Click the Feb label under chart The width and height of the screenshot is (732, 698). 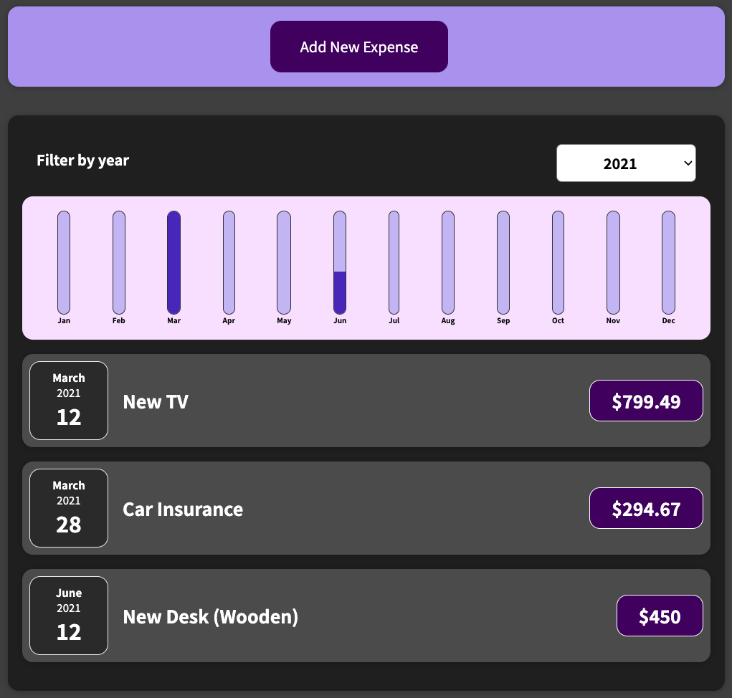pos(119,320)
